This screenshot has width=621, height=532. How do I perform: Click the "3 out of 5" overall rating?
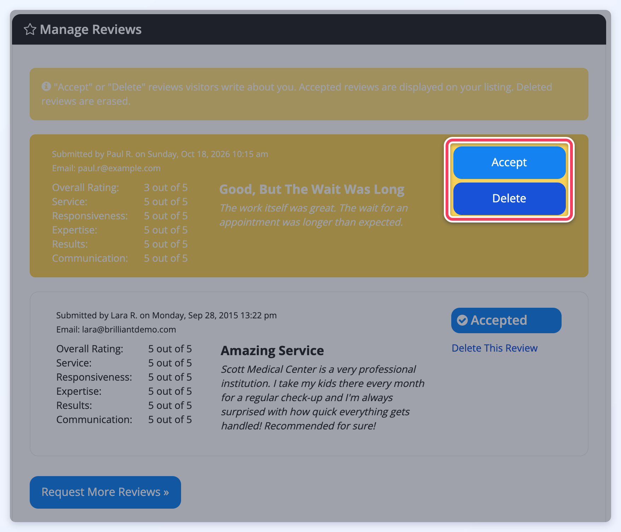pos(166,187)
